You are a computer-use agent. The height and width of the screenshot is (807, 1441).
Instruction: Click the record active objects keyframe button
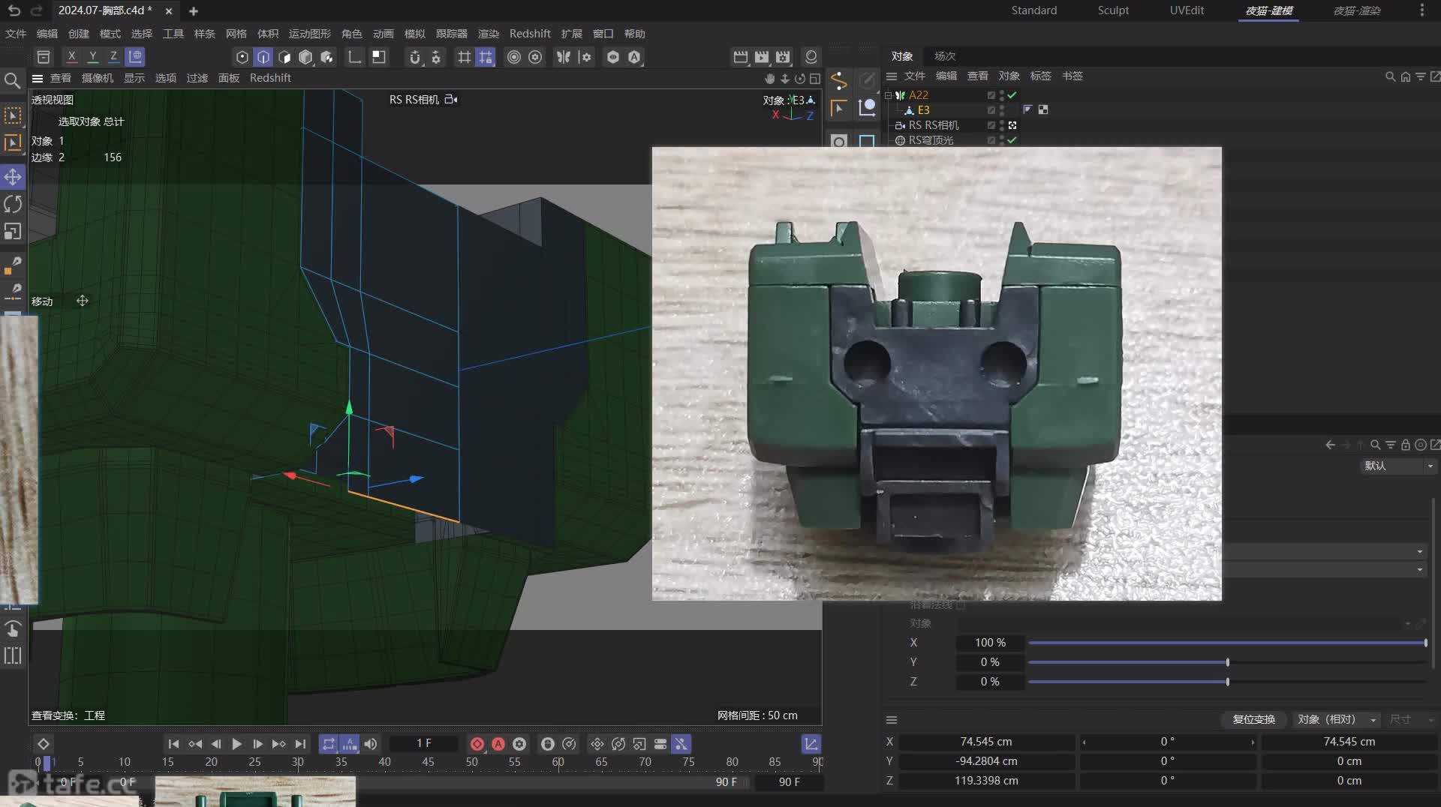coord(477,744)
